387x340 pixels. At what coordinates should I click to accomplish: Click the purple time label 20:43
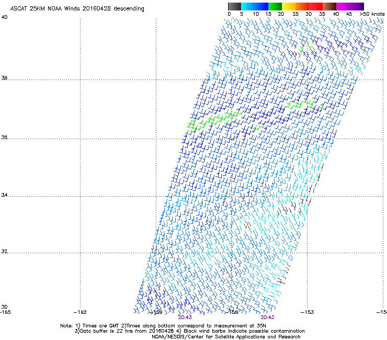pos(185,318)
